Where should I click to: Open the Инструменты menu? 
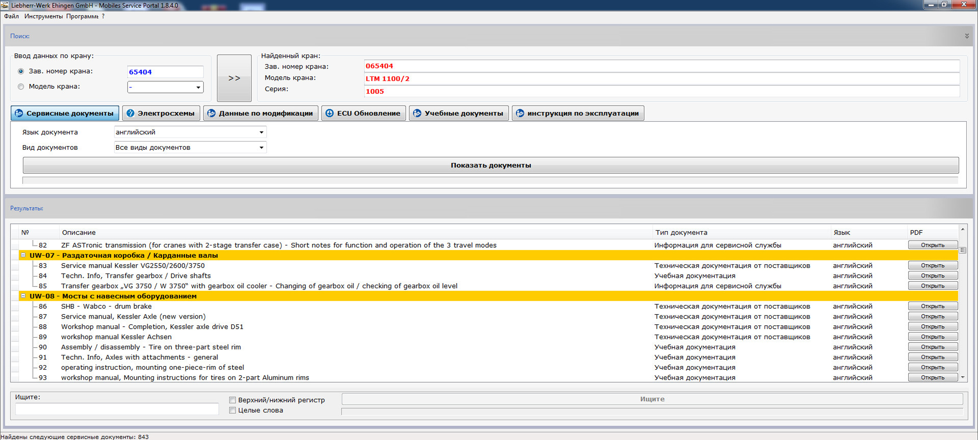tap(43, 16)
